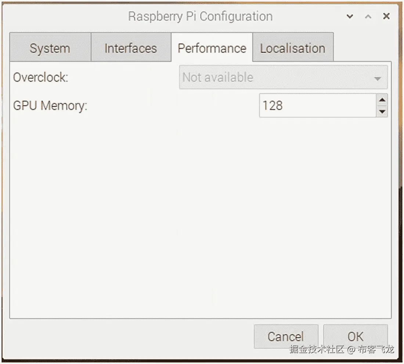404x364 pixels.
Task: Increase GPU Memory with the up arrow
Action: pyautogui.click(x=382, y=100)
